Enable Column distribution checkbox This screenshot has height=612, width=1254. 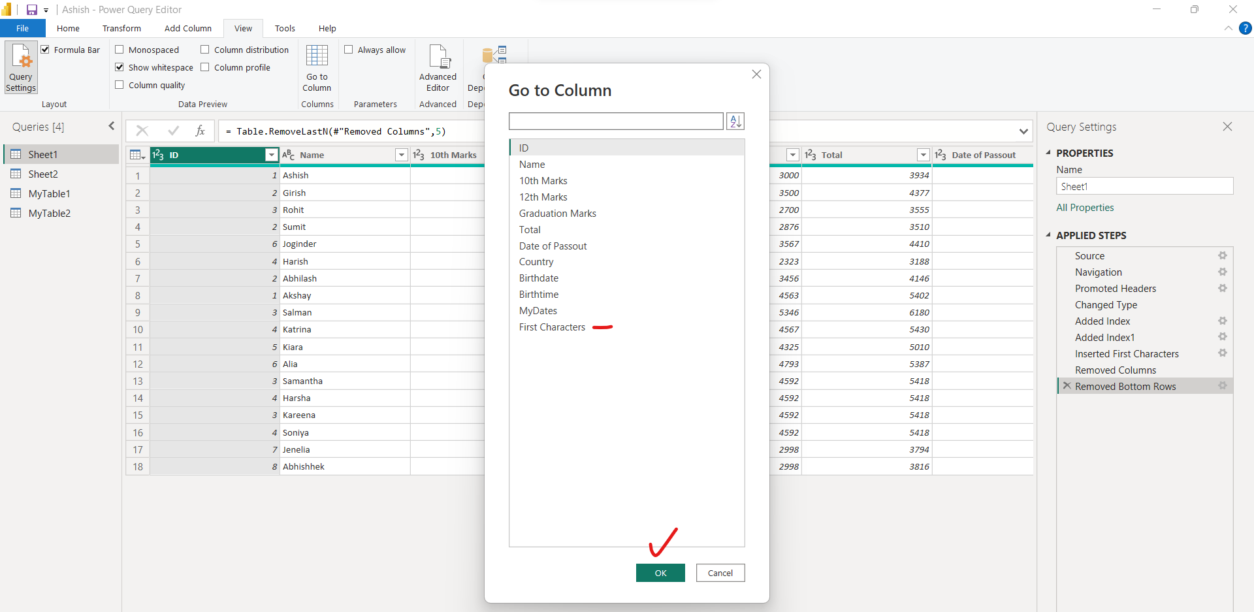click(205, 50)
